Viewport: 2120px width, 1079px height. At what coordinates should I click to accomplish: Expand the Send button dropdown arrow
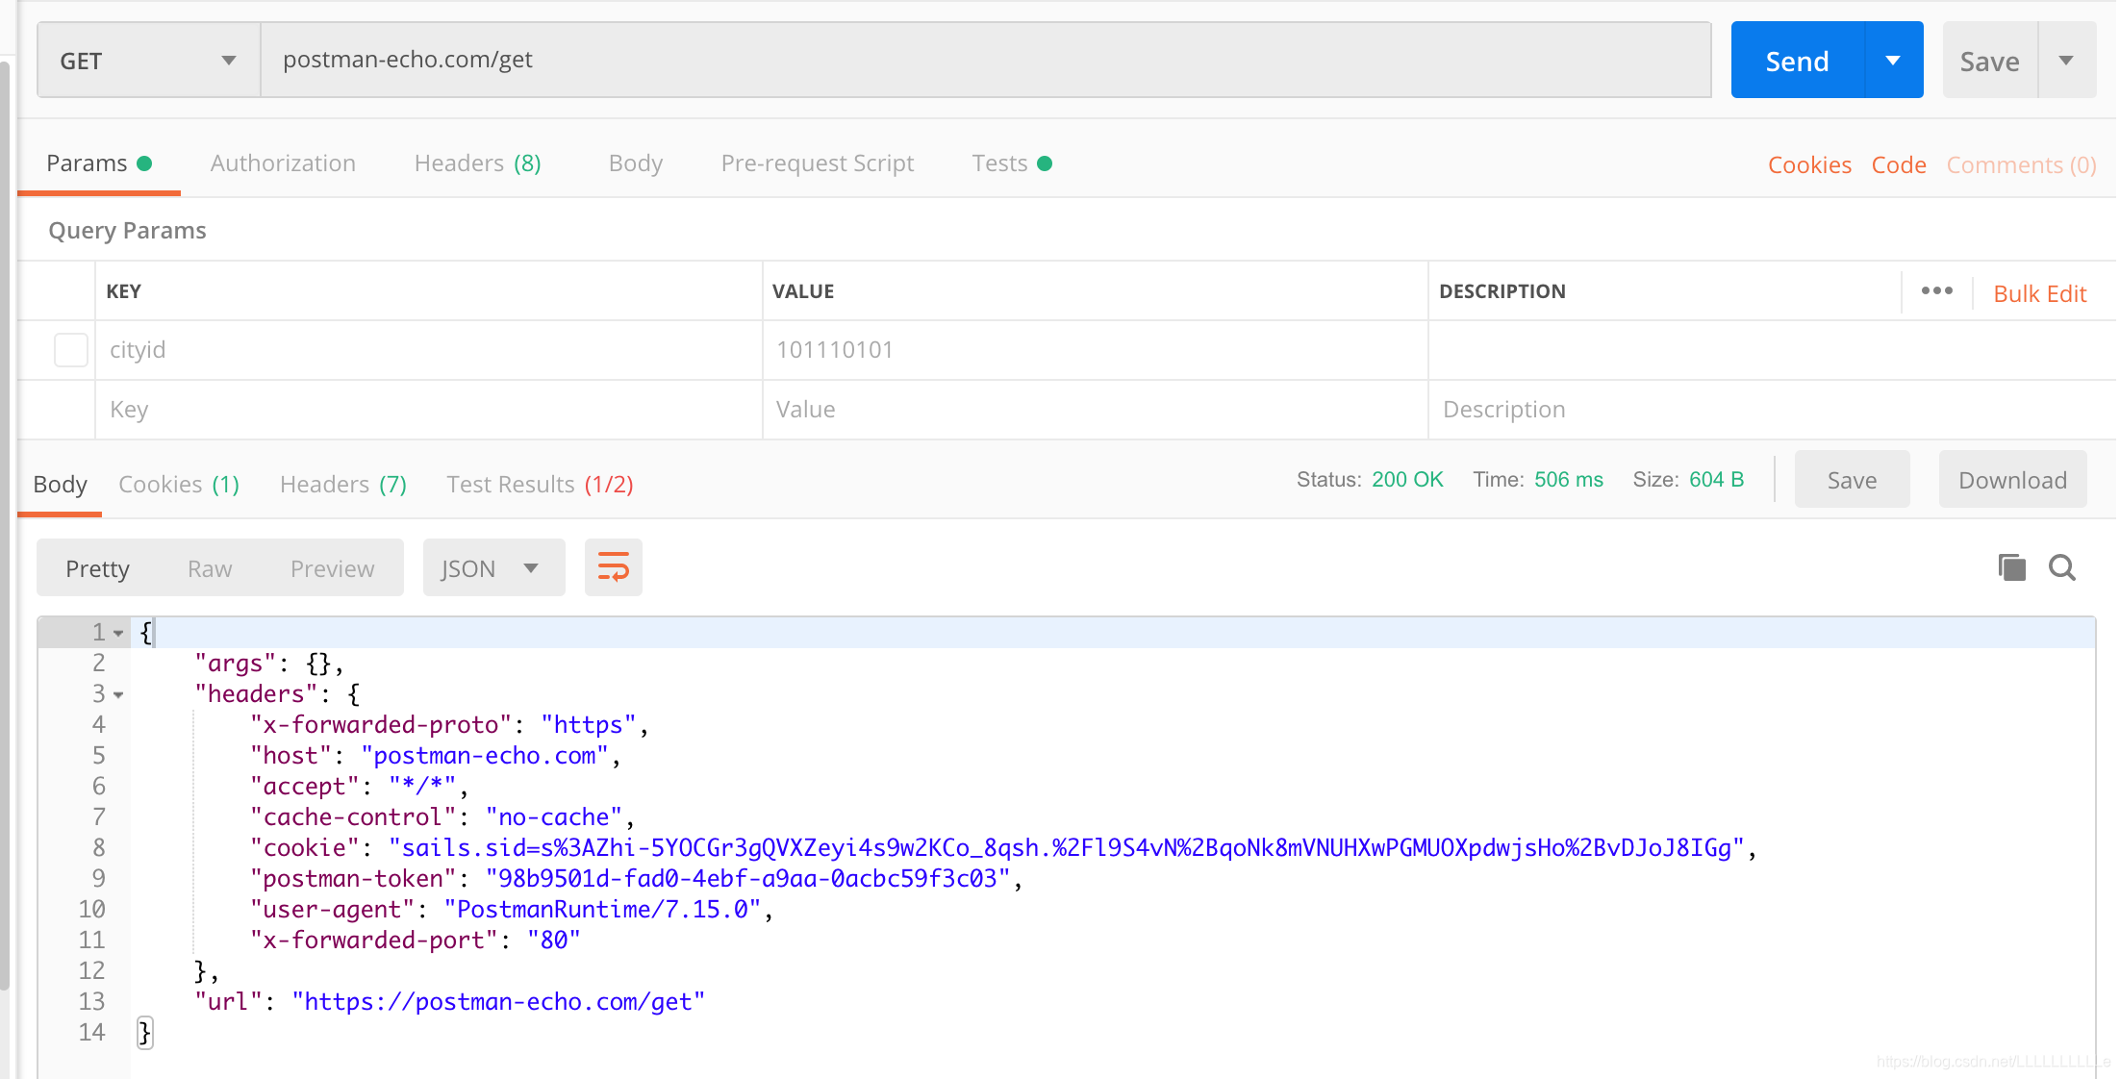pos(1893,61)
